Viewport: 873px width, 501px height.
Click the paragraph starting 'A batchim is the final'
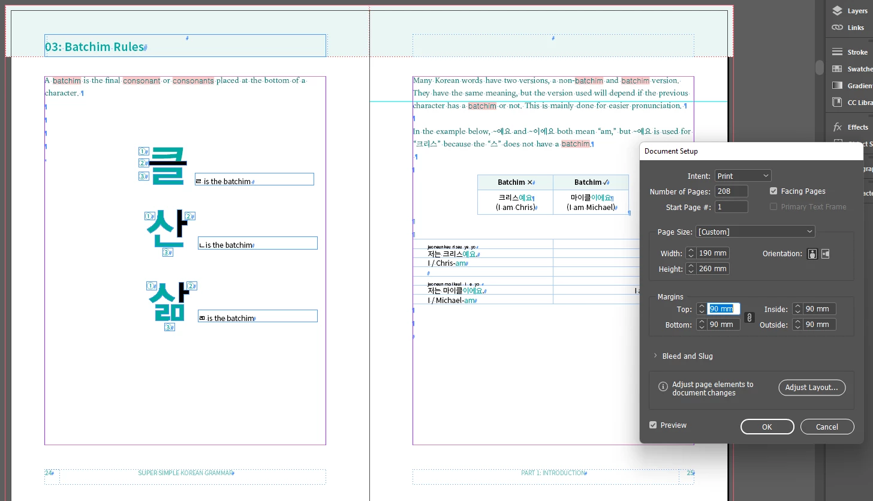pos(175,86)
